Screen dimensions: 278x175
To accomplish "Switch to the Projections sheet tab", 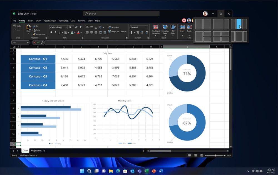I will click(x=36, y=150).
